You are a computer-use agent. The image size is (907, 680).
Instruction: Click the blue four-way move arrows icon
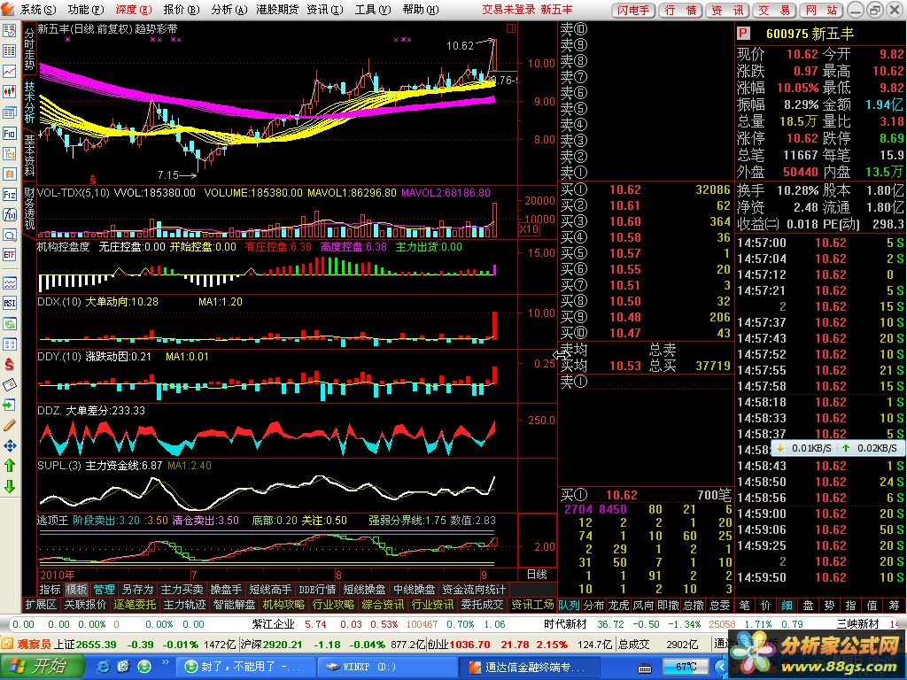pos(9,446)
